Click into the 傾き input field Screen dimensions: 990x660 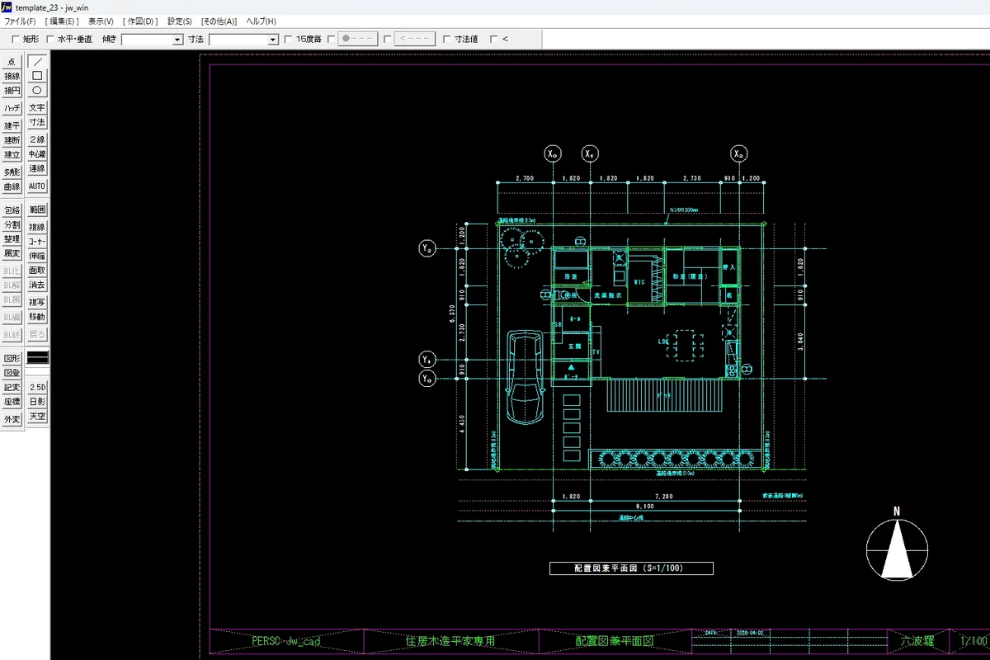click(147, 40)
